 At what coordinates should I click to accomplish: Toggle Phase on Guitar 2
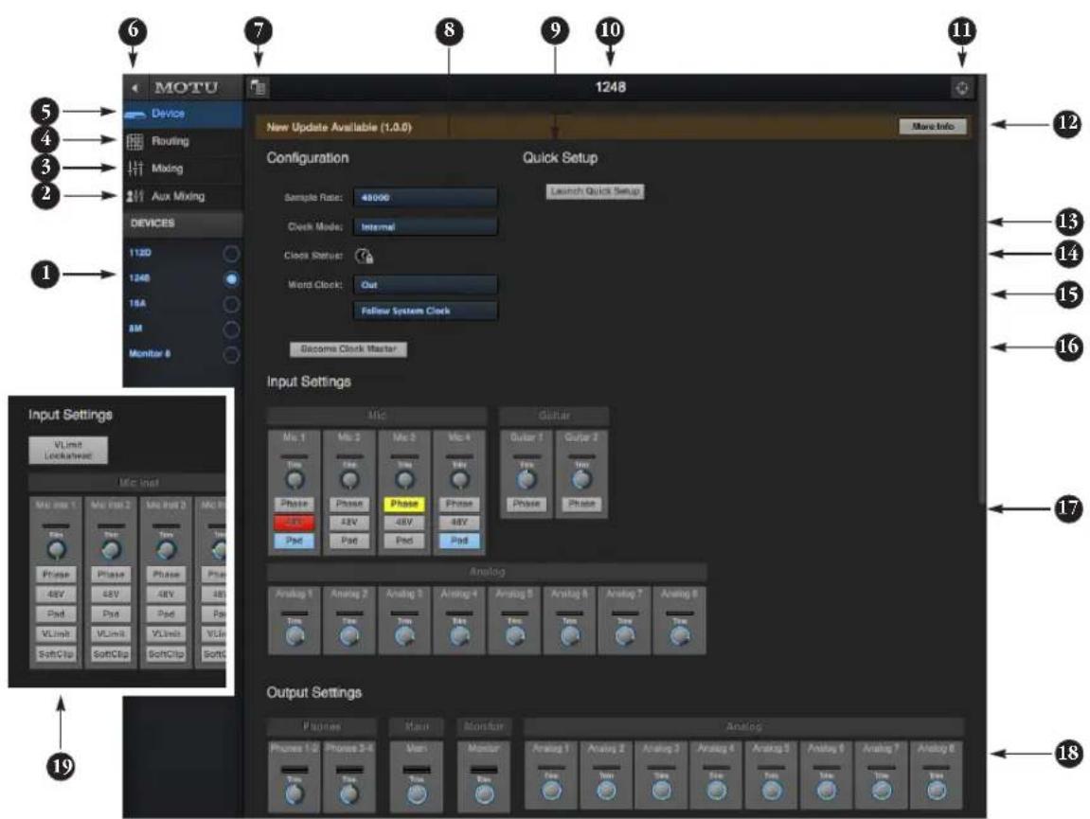[581, 504]
